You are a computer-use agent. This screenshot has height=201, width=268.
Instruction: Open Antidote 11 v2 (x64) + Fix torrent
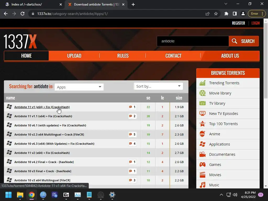click(x=42, y=153)
